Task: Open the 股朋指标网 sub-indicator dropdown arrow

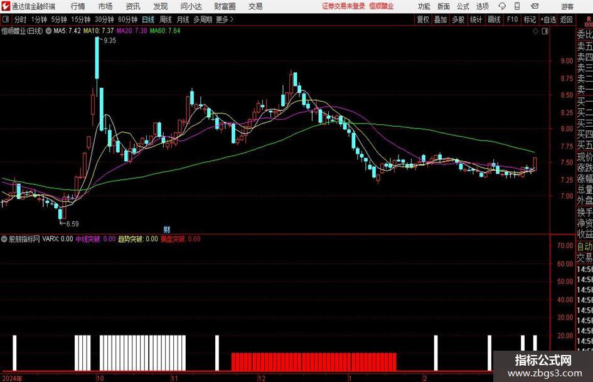Action: point(4,239)
